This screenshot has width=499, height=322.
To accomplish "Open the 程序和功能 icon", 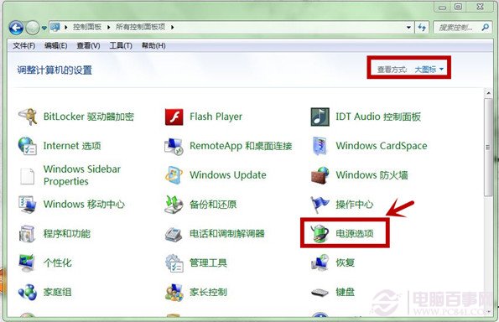I will point(28,234).
